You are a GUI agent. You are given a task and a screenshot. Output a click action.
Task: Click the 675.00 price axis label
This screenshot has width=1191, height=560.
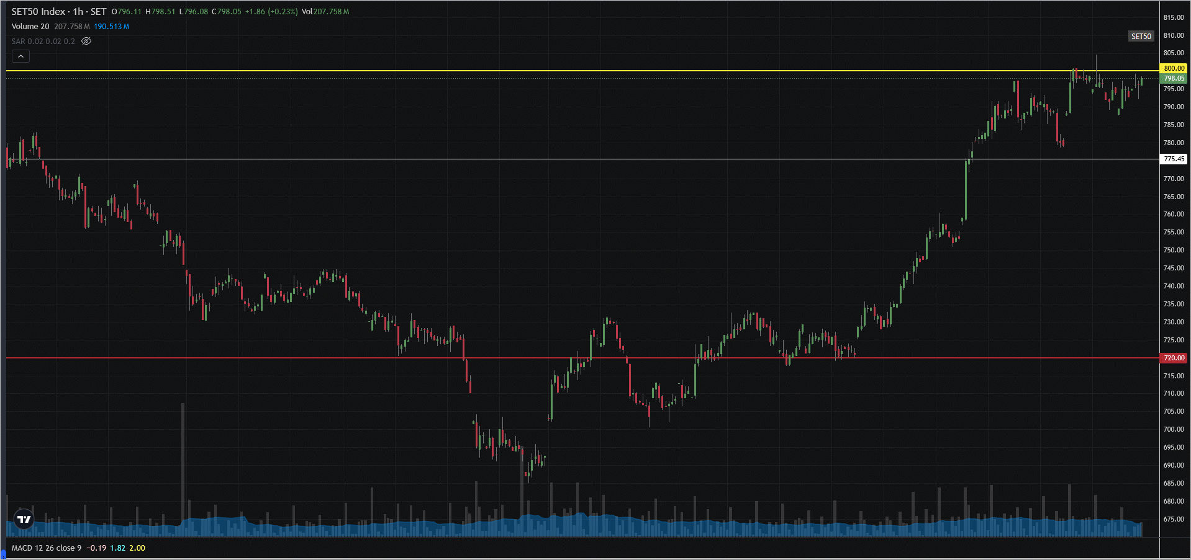(1174, 520)
